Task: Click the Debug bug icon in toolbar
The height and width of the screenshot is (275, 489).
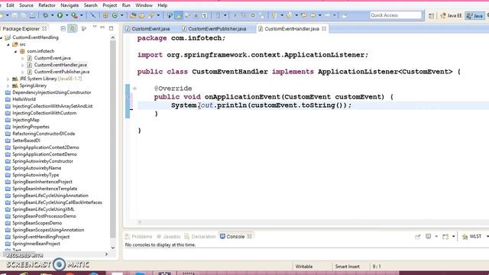Action: tap(46, 15)
